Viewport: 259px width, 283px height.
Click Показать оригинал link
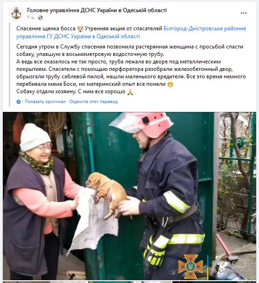tap(45, 102)
